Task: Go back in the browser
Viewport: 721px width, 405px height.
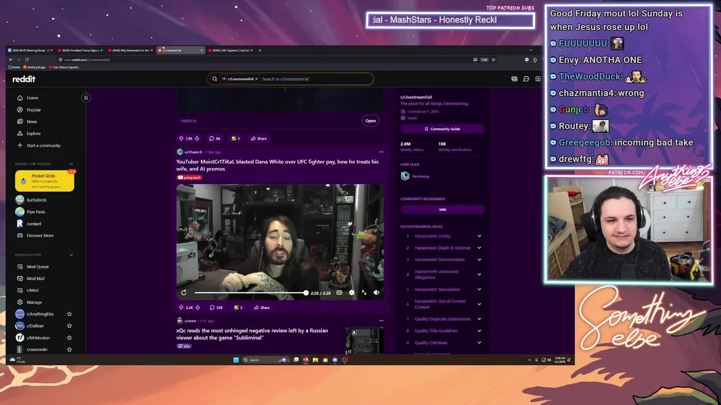Action: point(11,60)
